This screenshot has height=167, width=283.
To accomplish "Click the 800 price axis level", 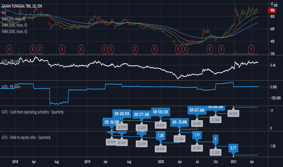I will pyautogui.click(x=272, y=17).
